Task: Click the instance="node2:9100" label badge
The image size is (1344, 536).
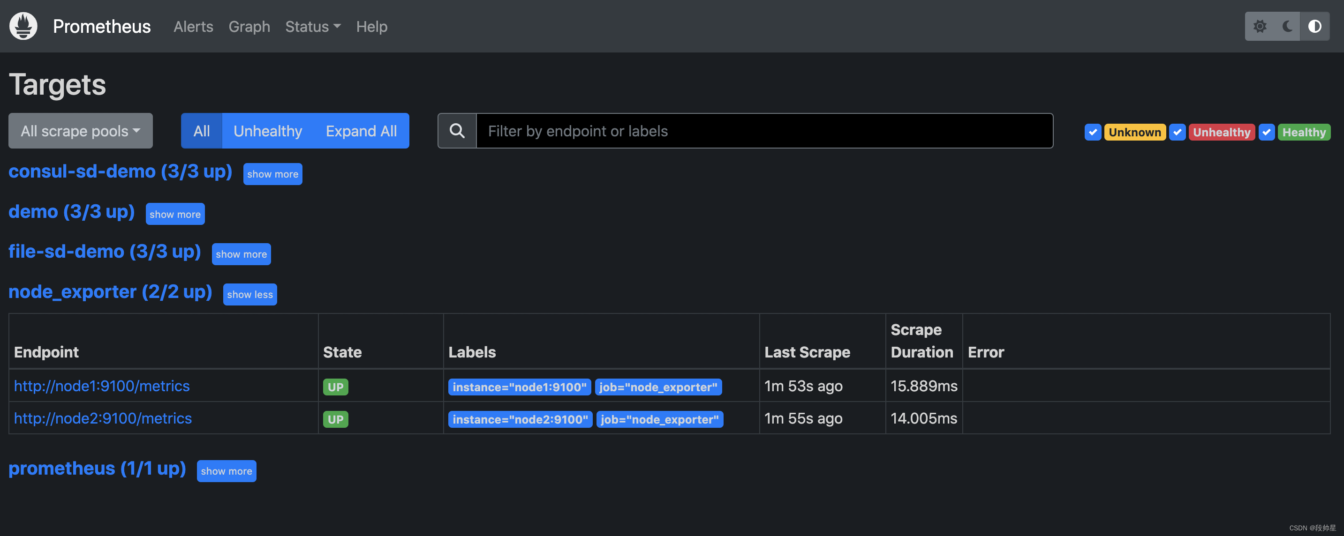Action: point(520,419)
